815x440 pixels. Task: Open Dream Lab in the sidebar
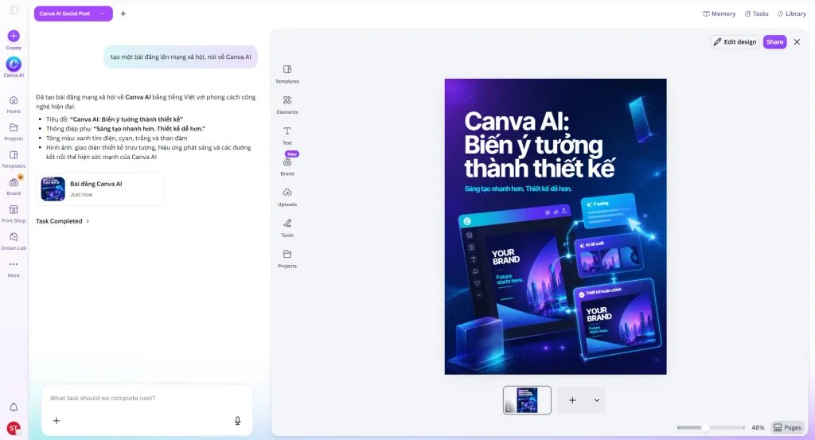coord(14,241)
